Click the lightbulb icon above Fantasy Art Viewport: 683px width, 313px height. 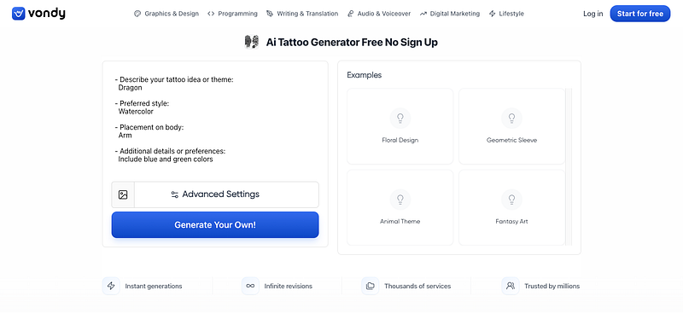[511, 200]
